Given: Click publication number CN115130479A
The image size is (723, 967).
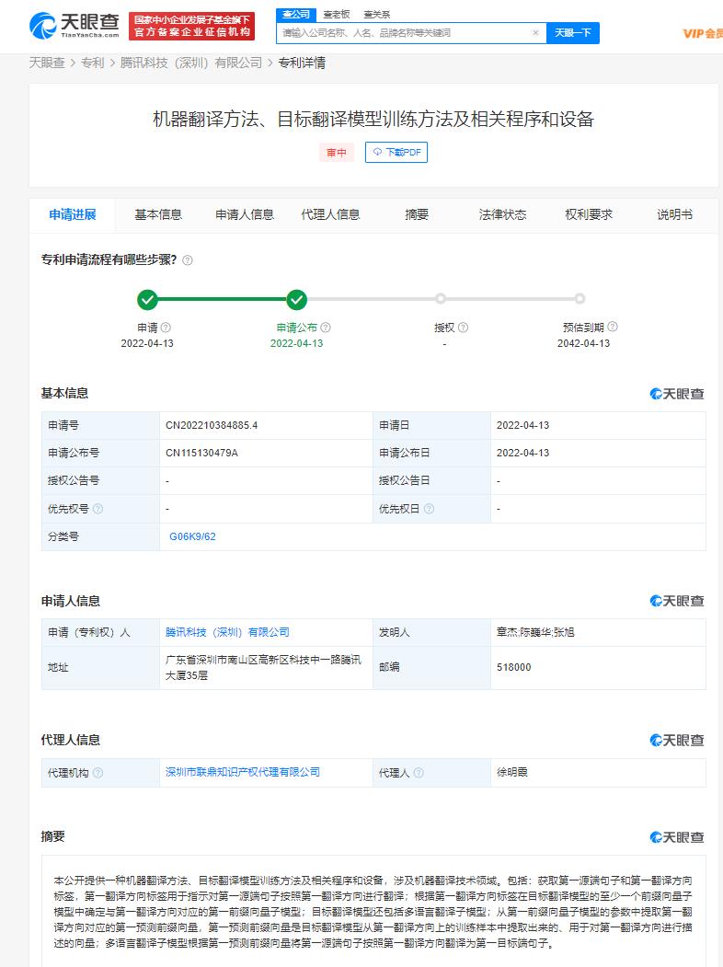Looking at the screenshot, I should click(x=201, y=453).
